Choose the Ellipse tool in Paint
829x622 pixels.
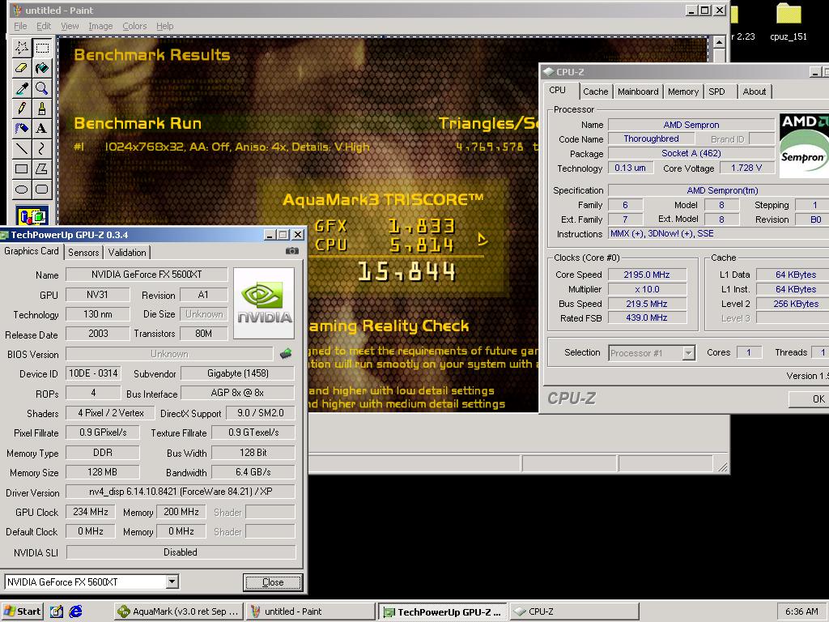(x=22, y=189)
